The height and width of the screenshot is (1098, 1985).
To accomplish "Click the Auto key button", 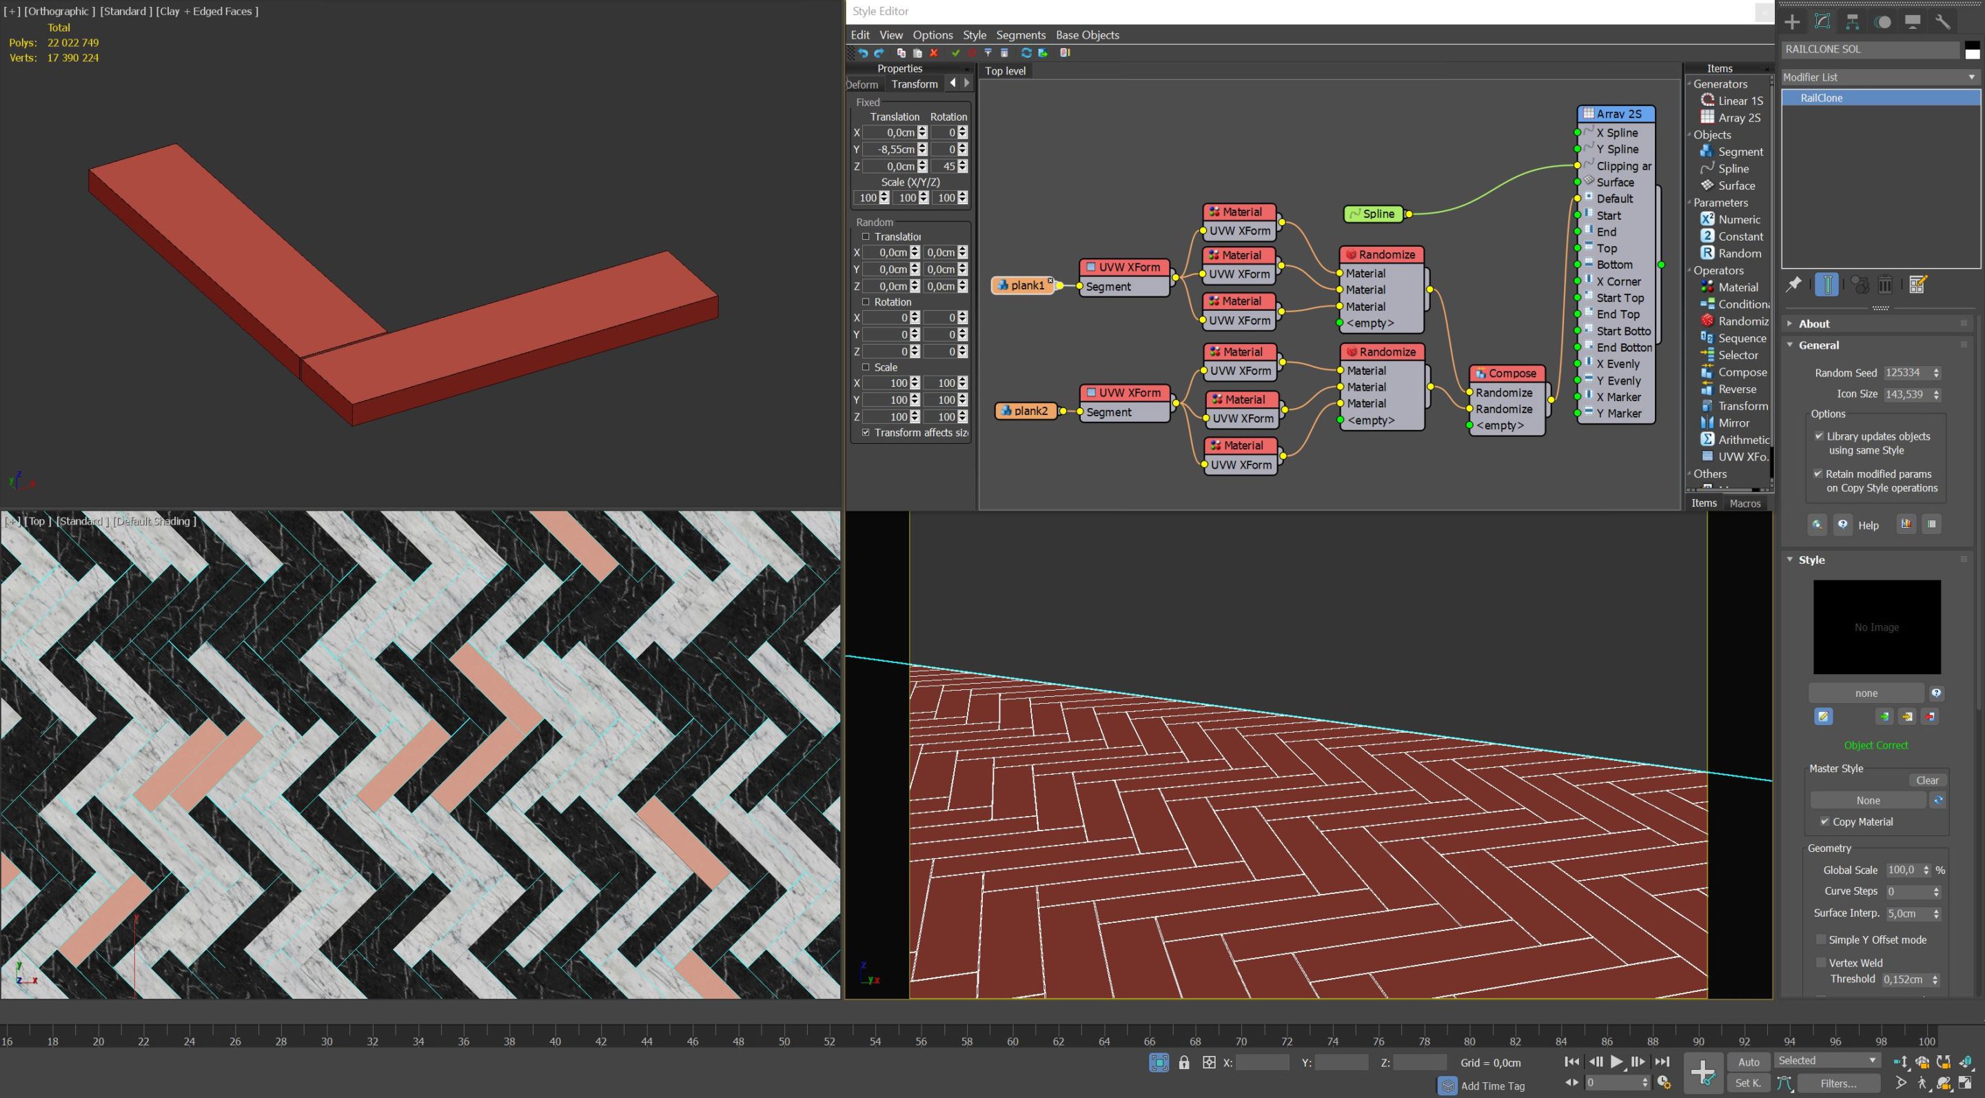I will click(x=1749, y=1061).
